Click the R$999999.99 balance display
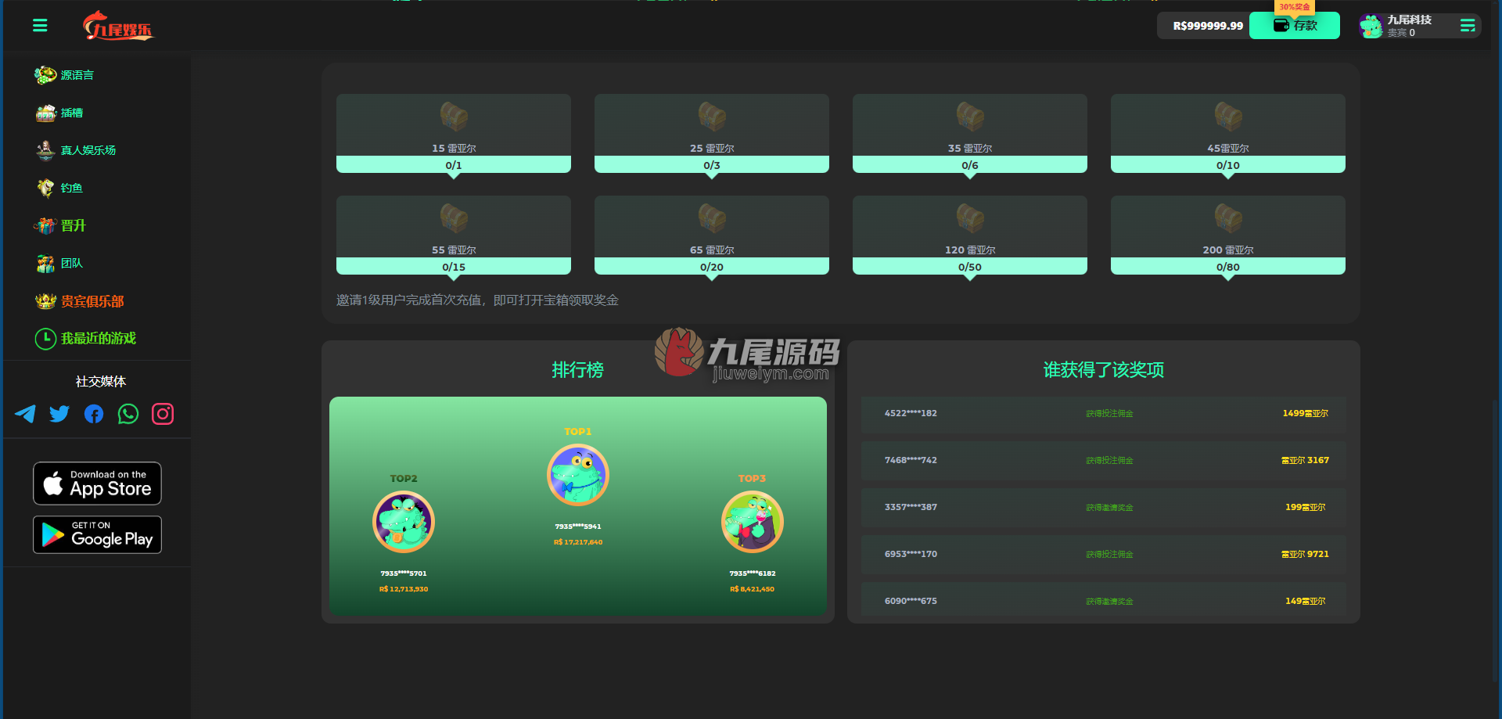Screen dimensions: 1502x719 (x=1208, y=26)
